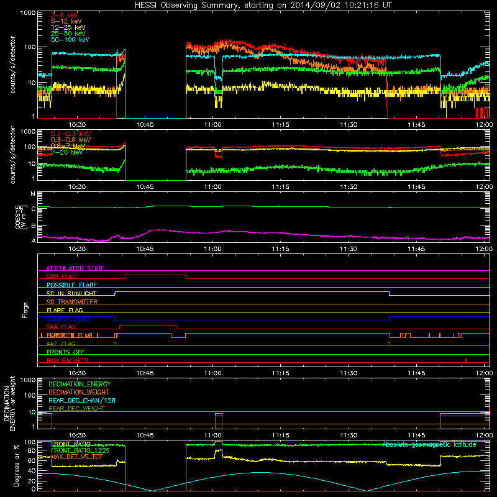This screenshot has width=497, height=497.
Task: Select the green 25-50 keV legend label
Action: [x=68, y=34]
